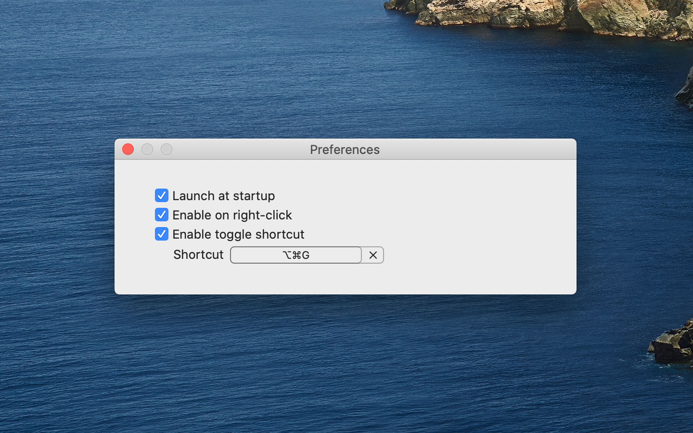The width and height of the screenshot is (693, 433).
Task: Click the shortcut recorder field showing ⌥⌘G
Action: coord(296,255)
